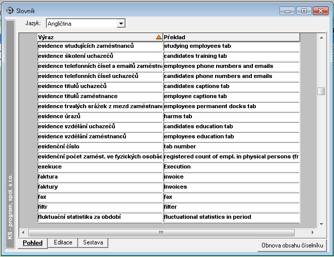Click the 'filter' translation cell
Screen dimensions: 334x257
click(x=231, y=207)
